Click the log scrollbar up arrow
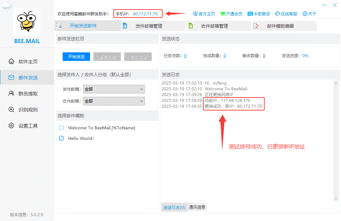The height and width of the screenshot is (221, 341). [336, 83]
